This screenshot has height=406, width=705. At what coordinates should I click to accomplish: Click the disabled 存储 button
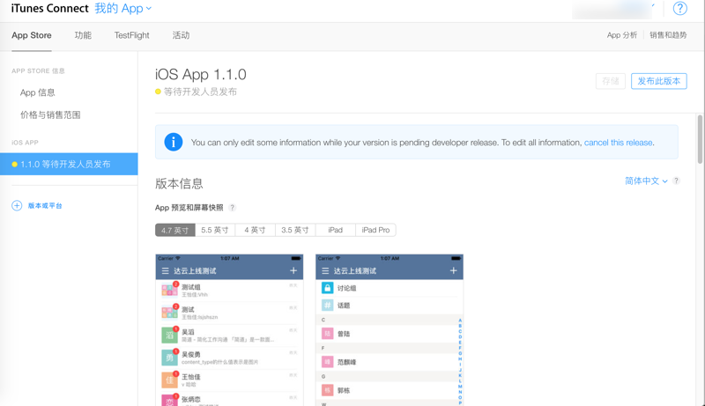pos(611,81)
